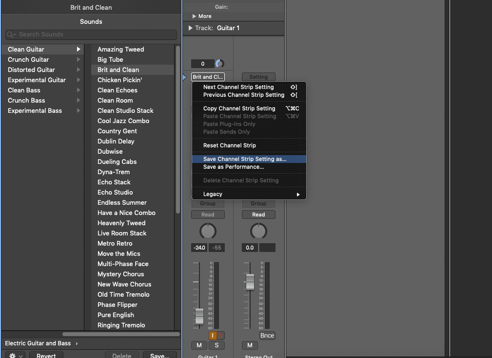Choose Next Channel Strip Setting
Screen dimensions: 492x358
(x=249, y=87)
